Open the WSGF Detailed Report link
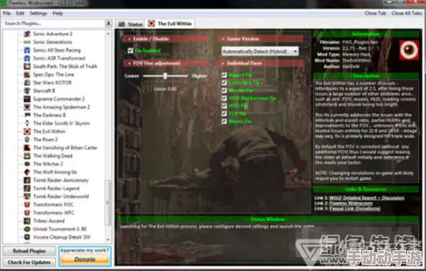This screenshot has width=426, height=271. point(366,198)
